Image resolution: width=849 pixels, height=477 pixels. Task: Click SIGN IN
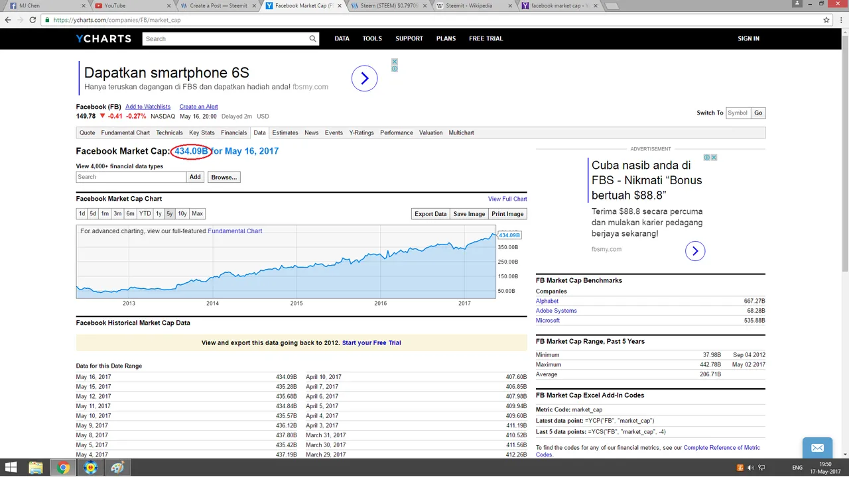coord(748,38)
